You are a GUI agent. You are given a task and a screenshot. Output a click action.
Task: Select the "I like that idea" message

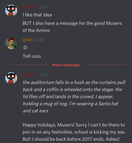[37, 15]
